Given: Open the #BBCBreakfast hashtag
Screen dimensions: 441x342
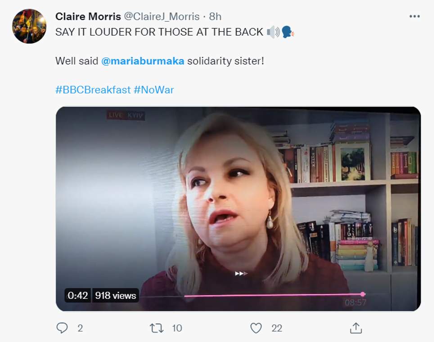Looking at the screenshot, I should tap(93, 90).
